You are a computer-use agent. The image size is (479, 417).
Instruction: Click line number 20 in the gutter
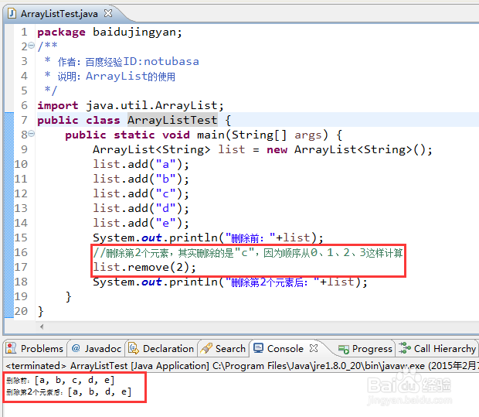pyautogui.click(x=21, y=311)
